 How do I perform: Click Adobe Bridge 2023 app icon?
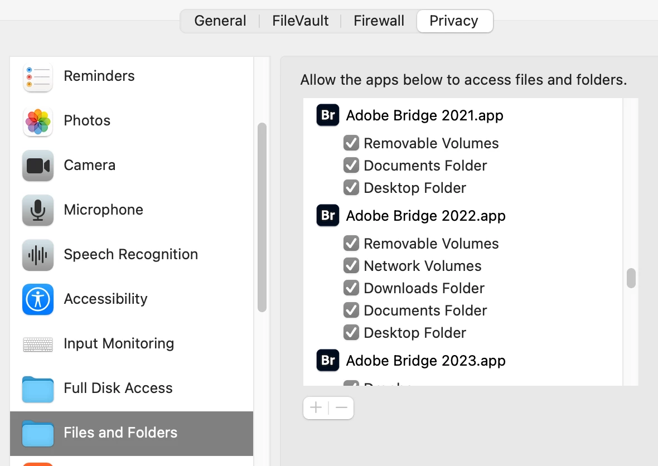point(328,360)
